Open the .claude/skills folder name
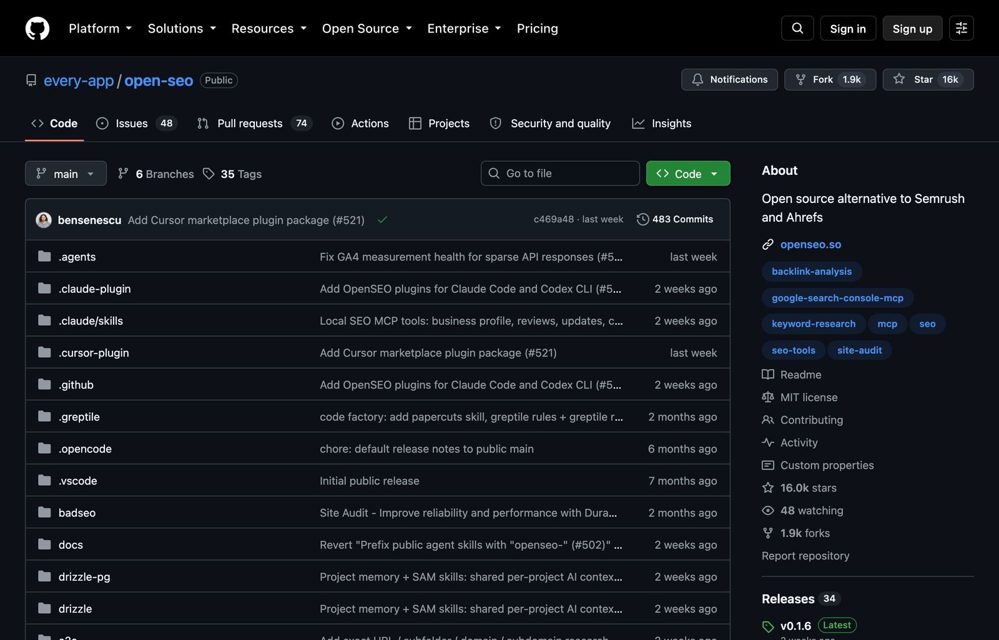The image size is (999, 640). tap(91, 321)
